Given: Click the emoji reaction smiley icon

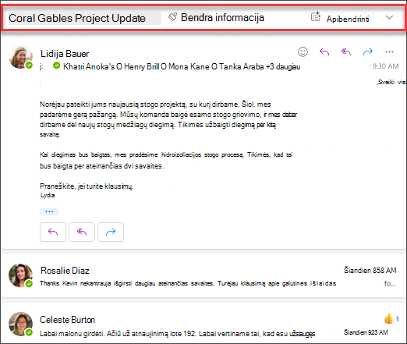Looking at the screenshot, I should coord(303,51).
